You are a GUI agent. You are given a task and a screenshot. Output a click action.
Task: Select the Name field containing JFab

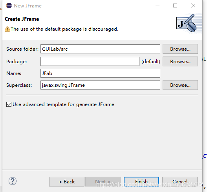point(100,73)
